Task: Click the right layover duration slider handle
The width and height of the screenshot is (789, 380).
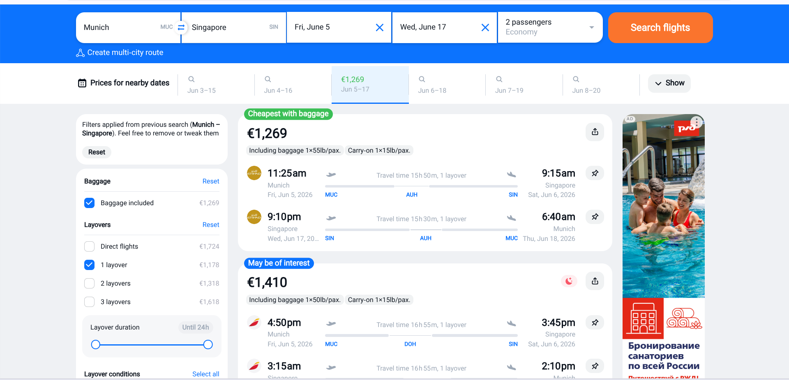Action: click(x=208, y=345)
